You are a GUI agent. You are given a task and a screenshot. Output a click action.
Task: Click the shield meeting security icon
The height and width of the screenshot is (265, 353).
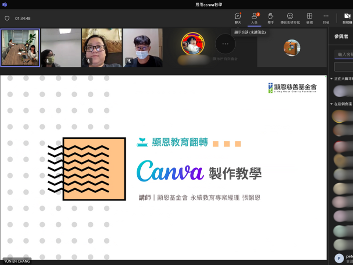7,18
